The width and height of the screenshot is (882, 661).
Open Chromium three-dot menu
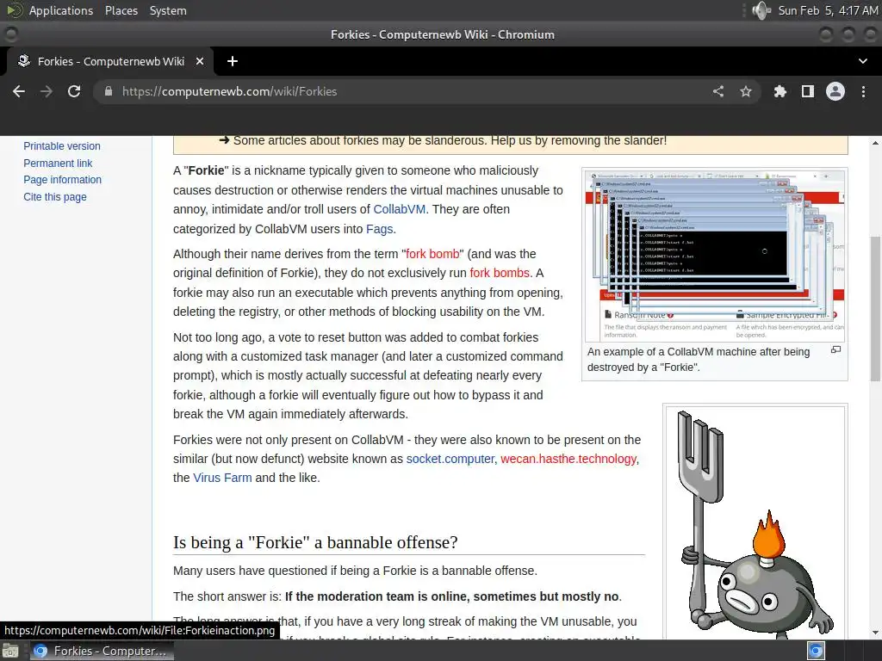click(863, 91)
